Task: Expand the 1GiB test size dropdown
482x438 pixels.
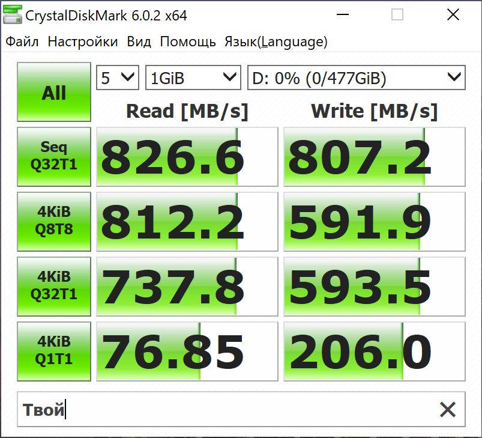Action: 193,78
